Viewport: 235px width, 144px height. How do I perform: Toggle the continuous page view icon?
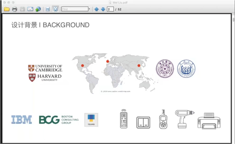[48, 9]
